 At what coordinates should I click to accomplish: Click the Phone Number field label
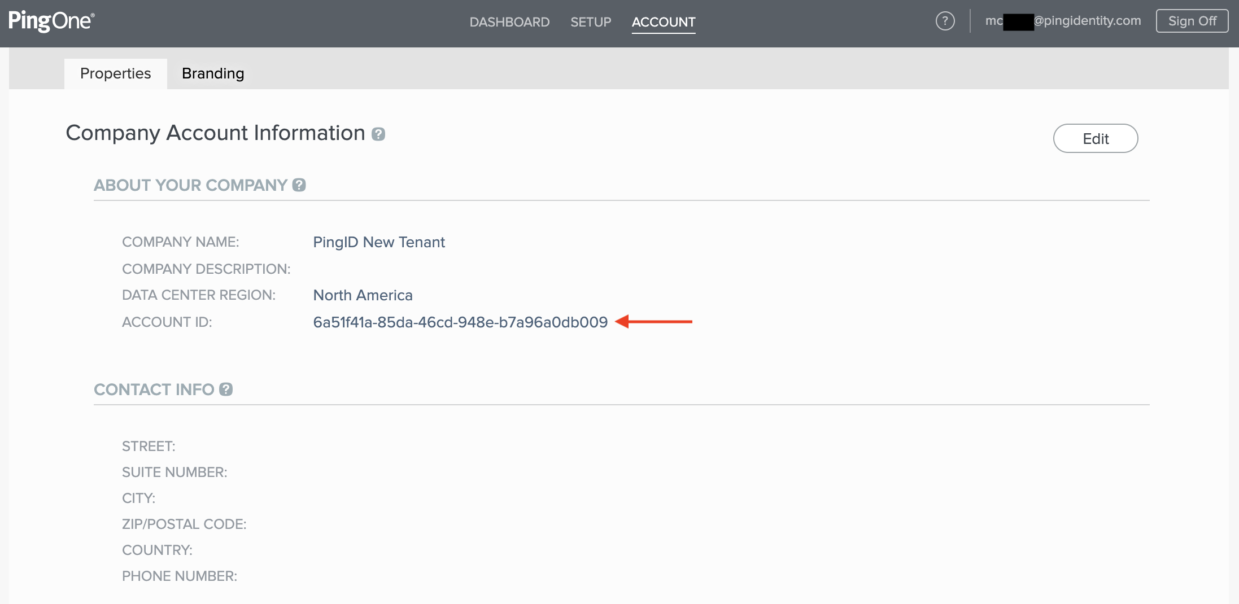coord(180,576)
